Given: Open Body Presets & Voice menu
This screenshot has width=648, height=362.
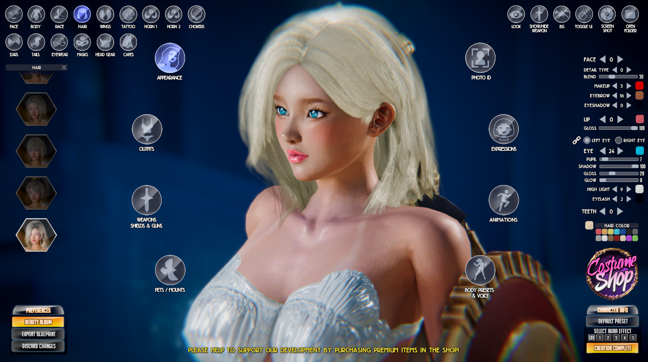Looking at the screenshot, I should [x=480, y=270].
